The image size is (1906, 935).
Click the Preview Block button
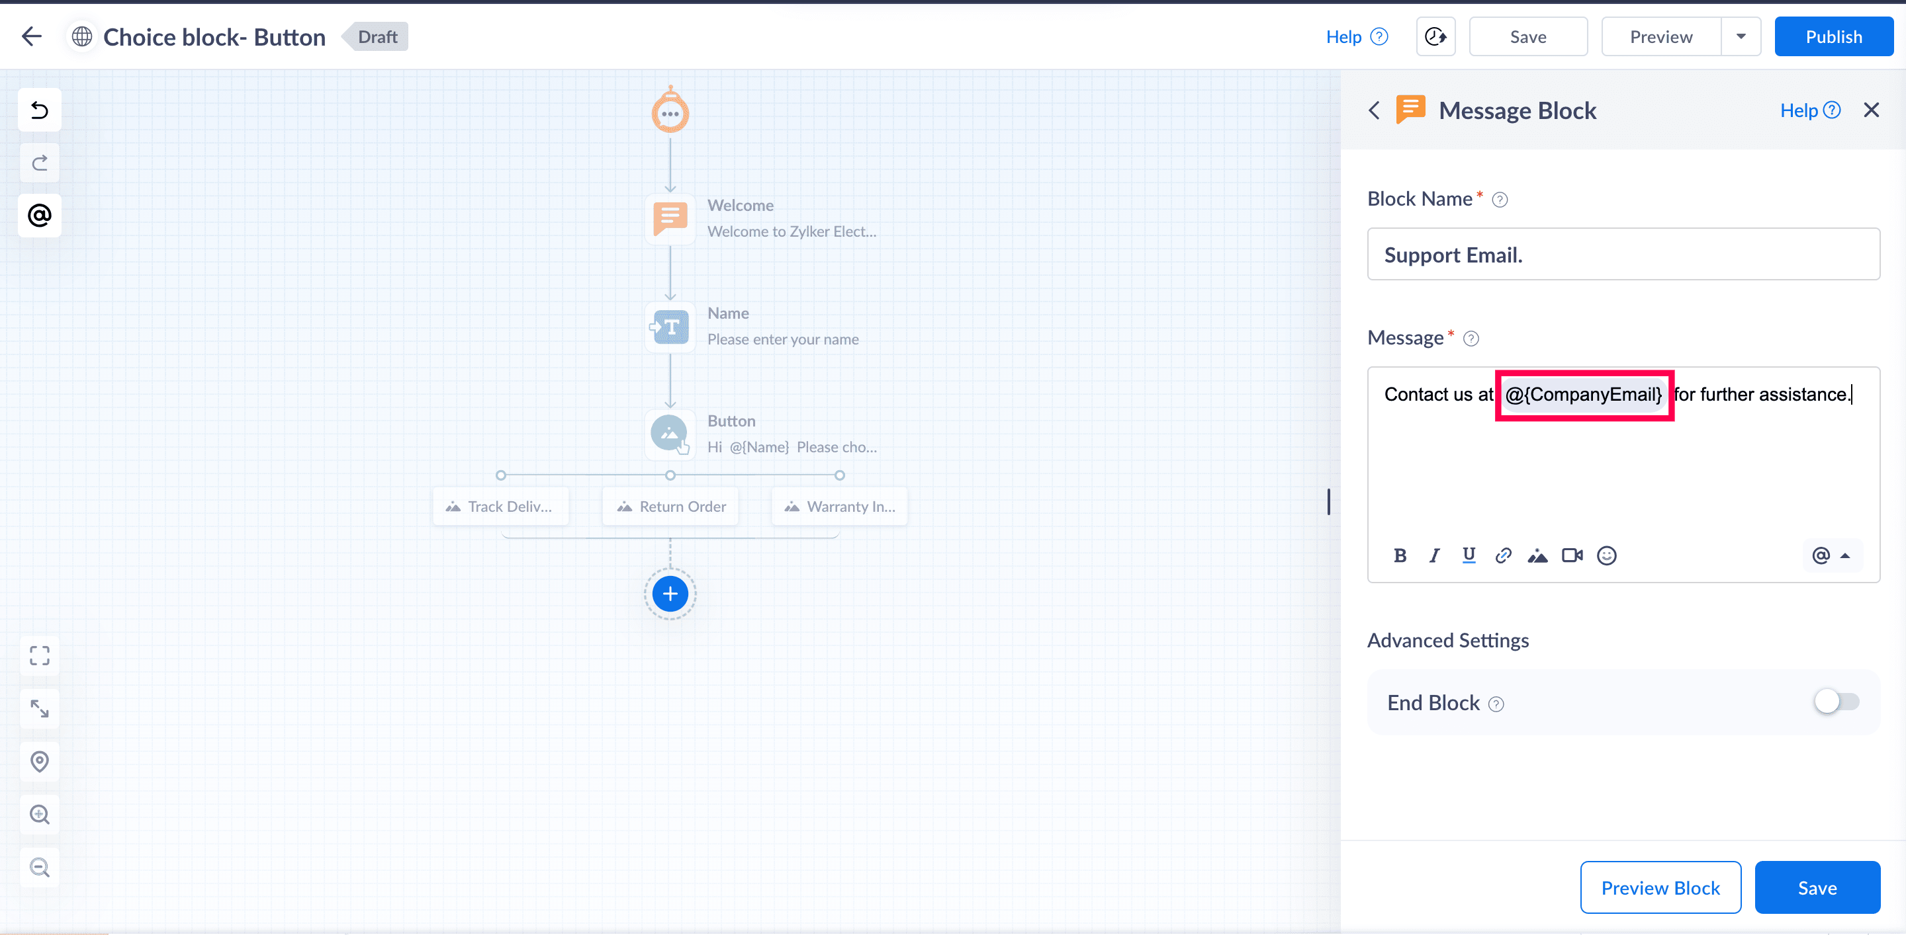(1660, 887)
